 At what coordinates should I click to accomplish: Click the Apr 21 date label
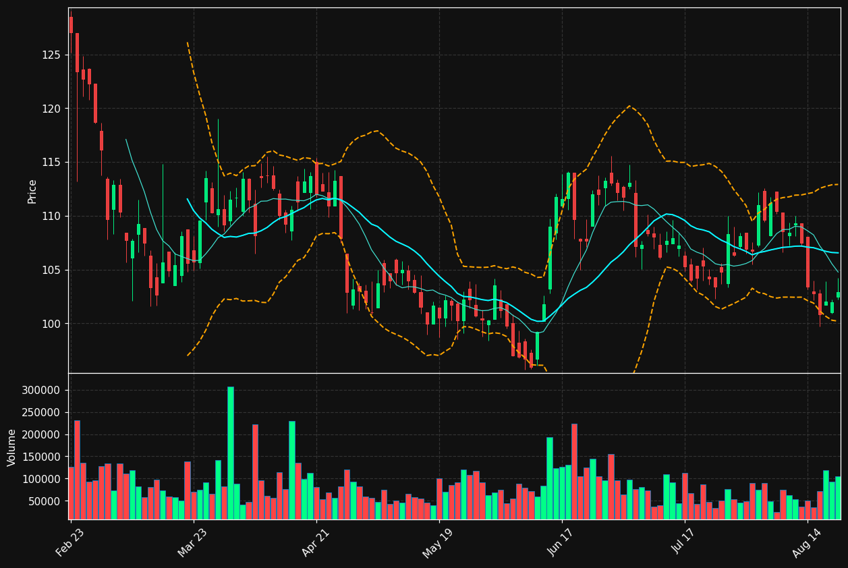[x=316, y=541]
